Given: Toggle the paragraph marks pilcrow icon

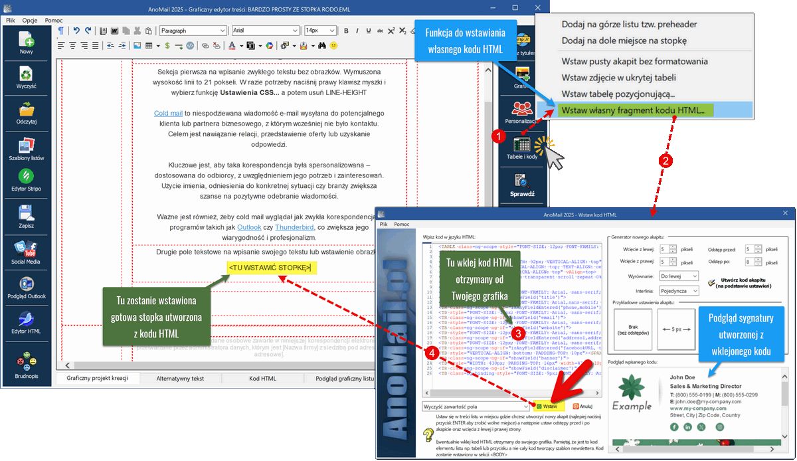Looking at the screenshot, I should coord(61,31).
